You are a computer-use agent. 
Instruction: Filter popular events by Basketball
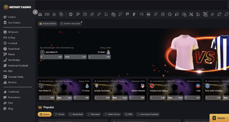pyautogui.click(x=76, y=114)
